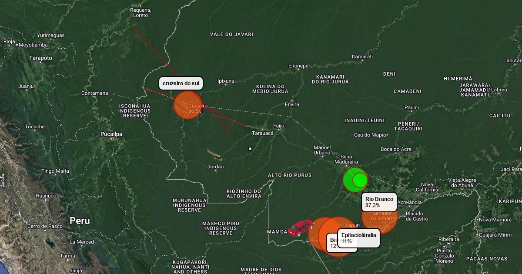This screenshot has height=274, width=522.
Task: Click the Contamana town label
Action: tap(94, 93)
